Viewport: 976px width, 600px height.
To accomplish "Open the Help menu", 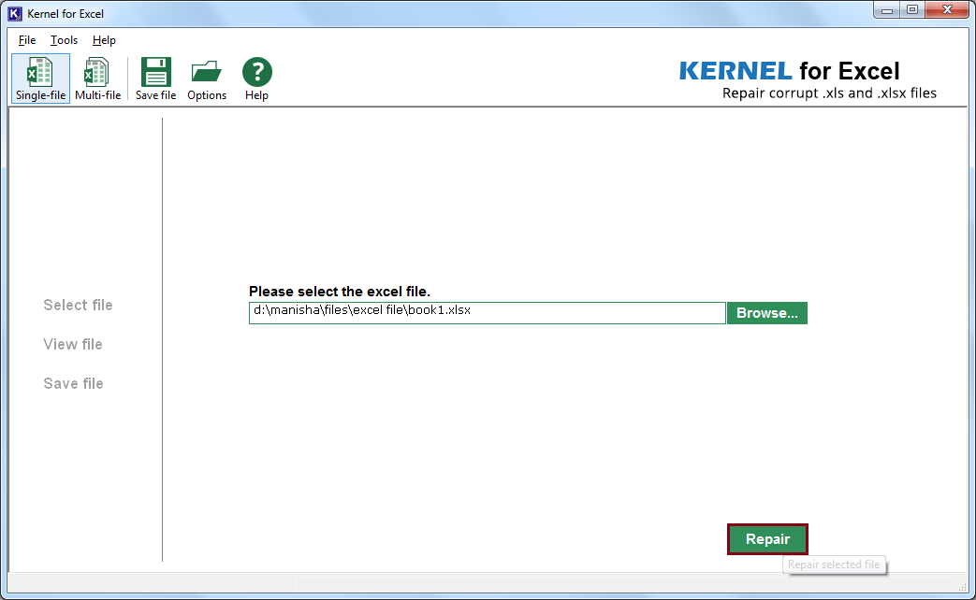I will click(x=104, y=40).
